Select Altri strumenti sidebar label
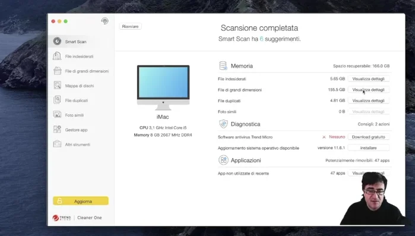 [x=78, y=144]
